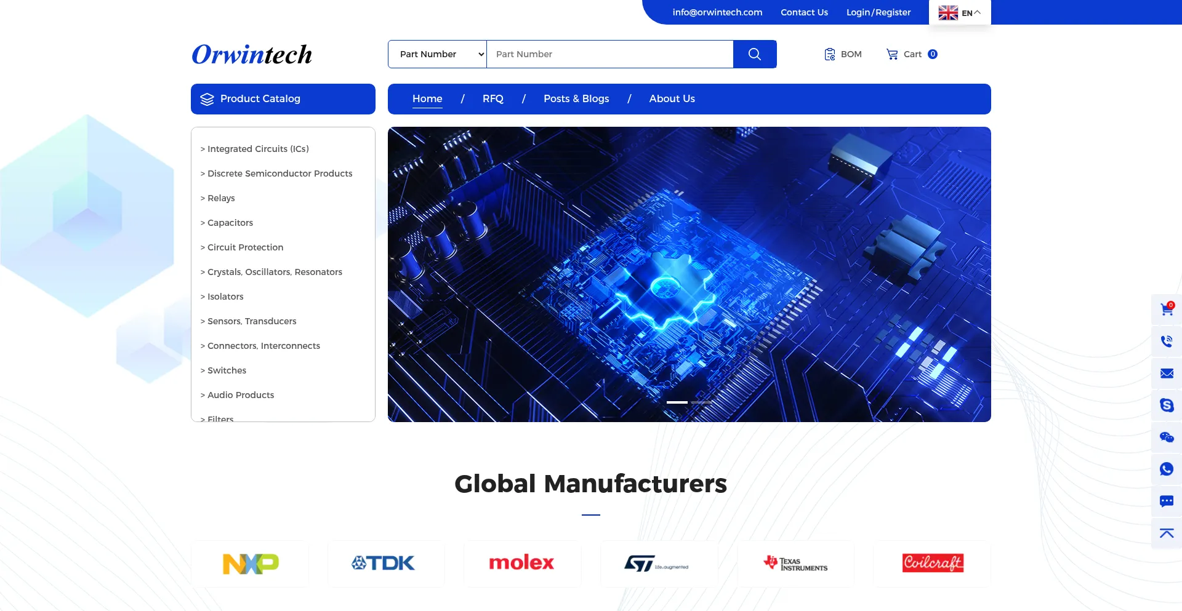This screenshot has height=611, width=1182.
Task: Open the Part Number search type dropdown
Action: pyautogui.click(x=438, y=54)
